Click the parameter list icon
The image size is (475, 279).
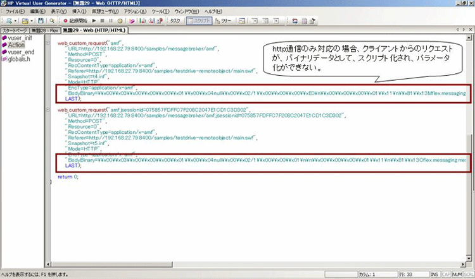coord(304,21)
